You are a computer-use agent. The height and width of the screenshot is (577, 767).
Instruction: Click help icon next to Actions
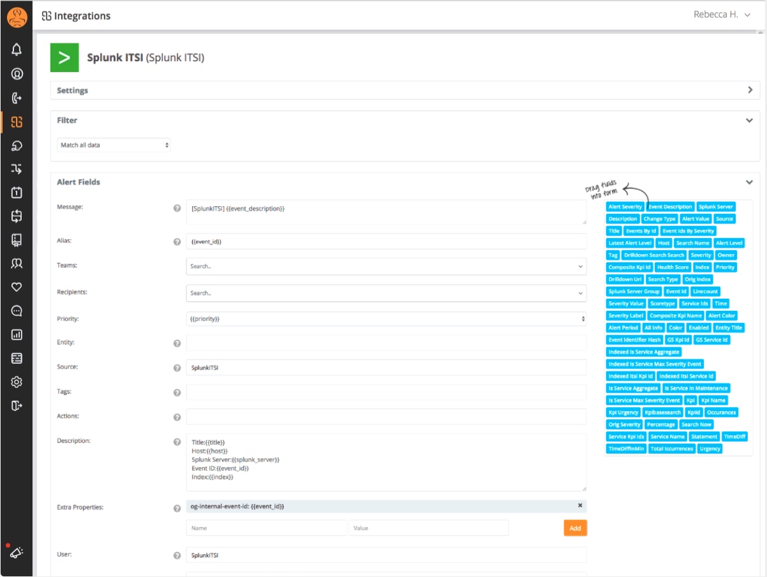(177, 417)
